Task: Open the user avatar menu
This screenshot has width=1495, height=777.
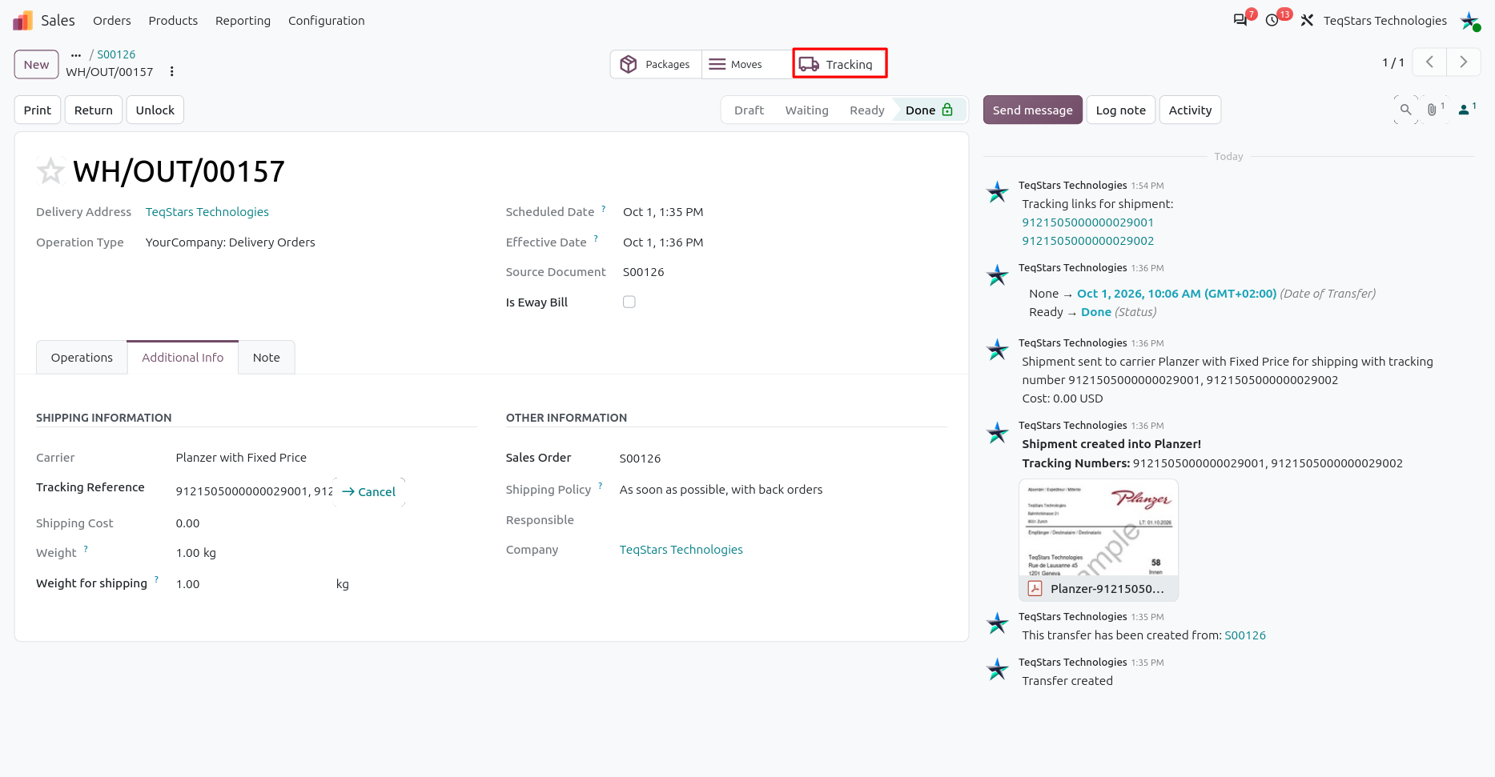Action: tap(1470, 21)
